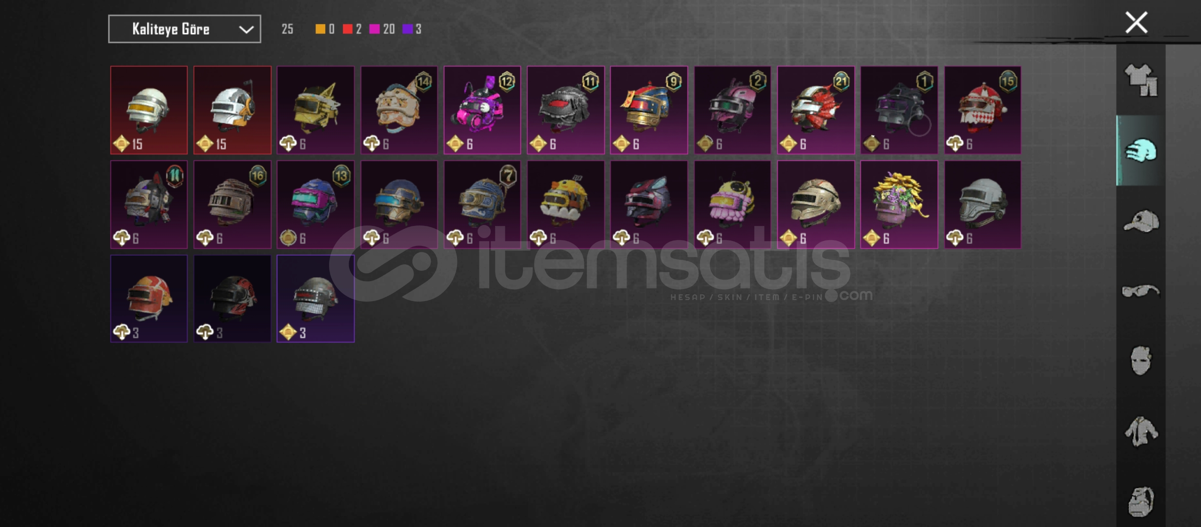This screenshot has width=1201, height=527.
Task: Click the pink quality swatch showing 20
Action: 374,29
